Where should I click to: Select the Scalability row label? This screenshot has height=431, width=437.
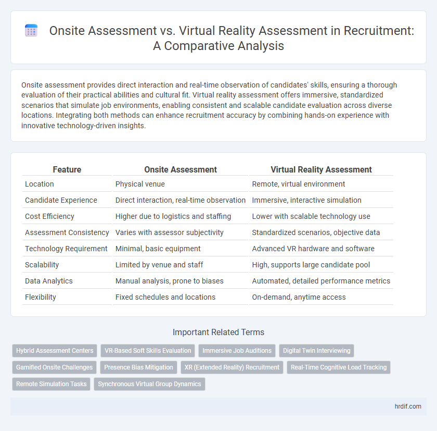(42, 265)
